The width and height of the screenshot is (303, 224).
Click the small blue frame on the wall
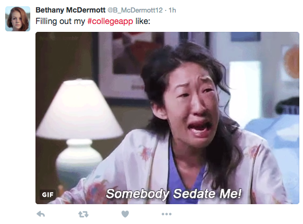point(246,37)
